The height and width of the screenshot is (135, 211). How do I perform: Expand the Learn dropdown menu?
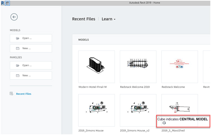(109, 19)
